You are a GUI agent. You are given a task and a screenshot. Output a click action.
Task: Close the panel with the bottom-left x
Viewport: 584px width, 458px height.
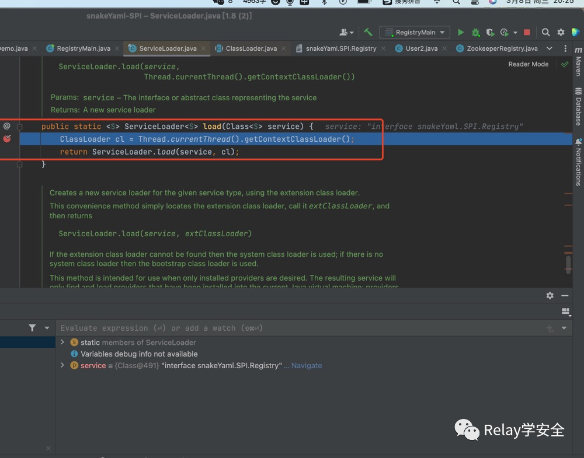coord(48,448)
